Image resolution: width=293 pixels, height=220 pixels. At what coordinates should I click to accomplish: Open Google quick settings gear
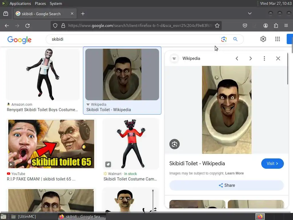[x=263, y=39]
